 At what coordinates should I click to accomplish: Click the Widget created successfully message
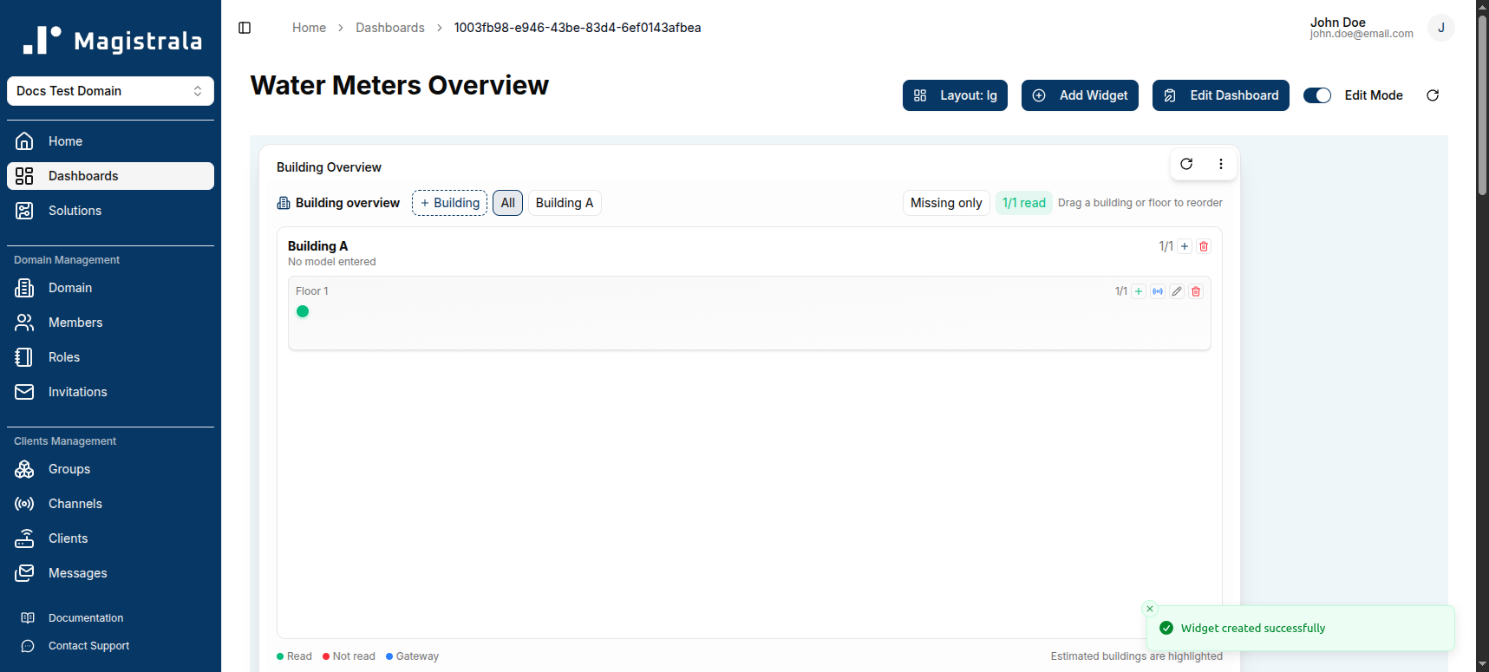[1253, 629]
